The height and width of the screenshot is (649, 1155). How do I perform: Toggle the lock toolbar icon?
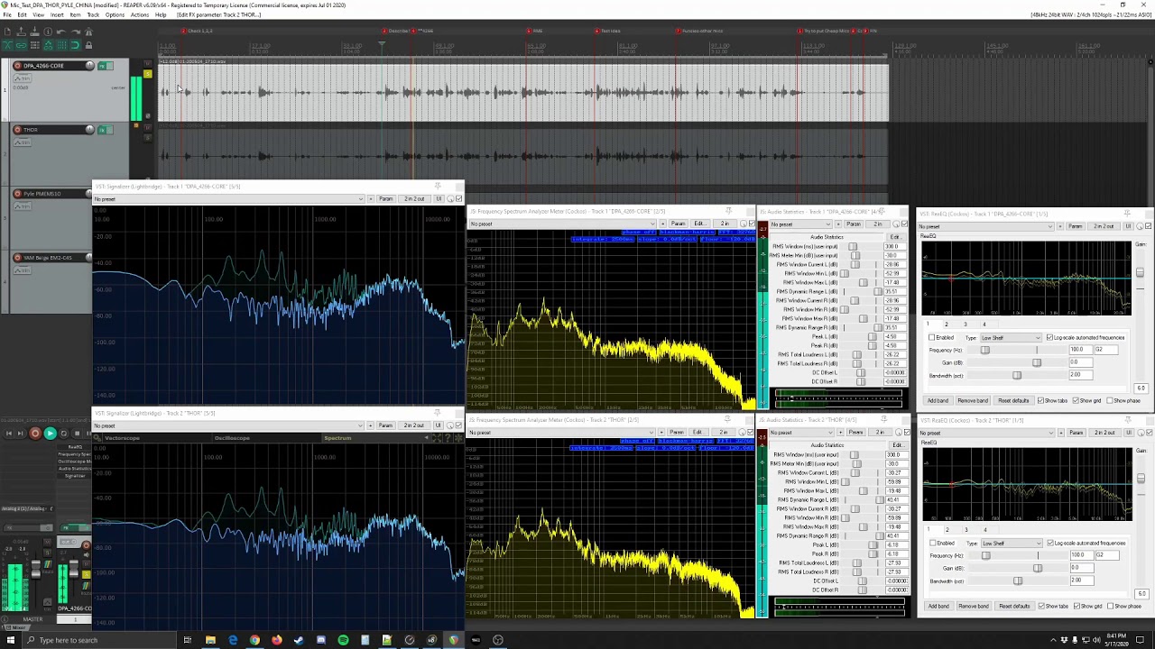coord(88,45)
